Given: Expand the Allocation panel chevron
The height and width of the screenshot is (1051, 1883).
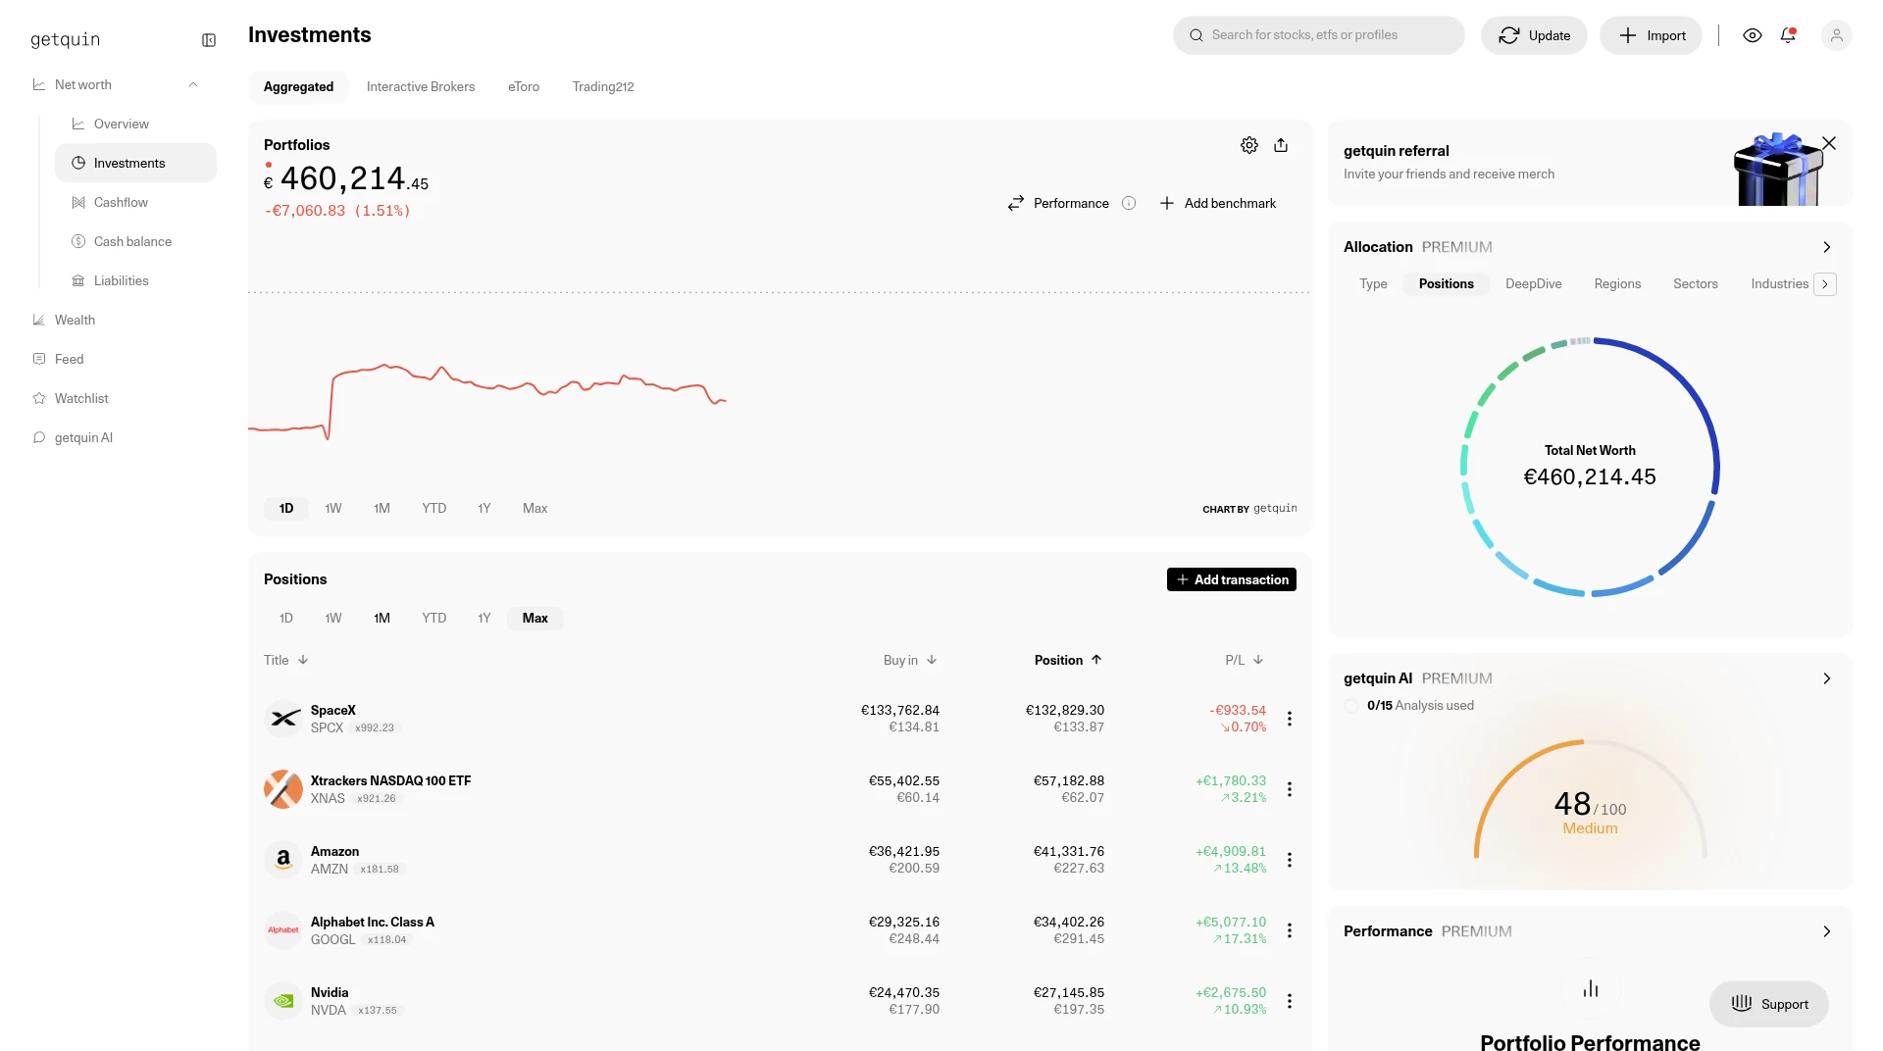Looking at the screenshot, I should pyautogui.click(x=1826, y=247).
